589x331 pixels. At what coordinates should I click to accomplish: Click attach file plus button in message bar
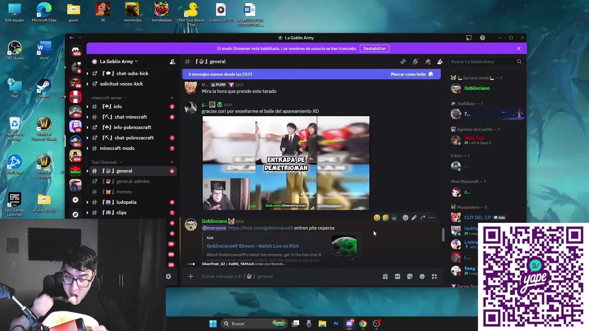191,276
